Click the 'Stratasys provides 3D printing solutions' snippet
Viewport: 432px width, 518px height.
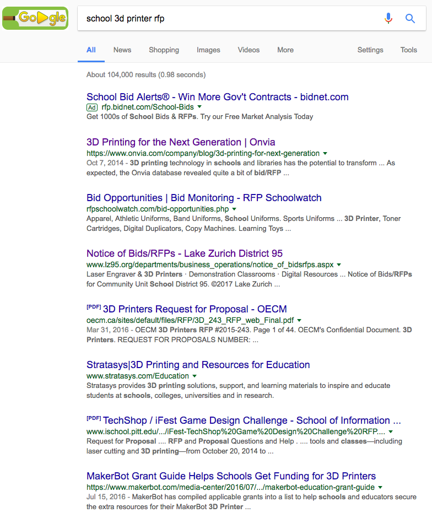click(238, 391)
